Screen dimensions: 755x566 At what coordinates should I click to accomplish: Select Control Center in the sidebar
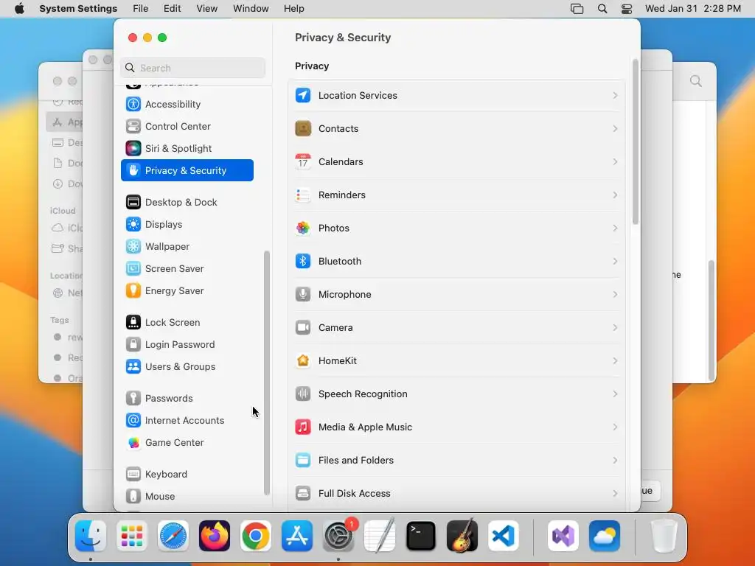187,126
